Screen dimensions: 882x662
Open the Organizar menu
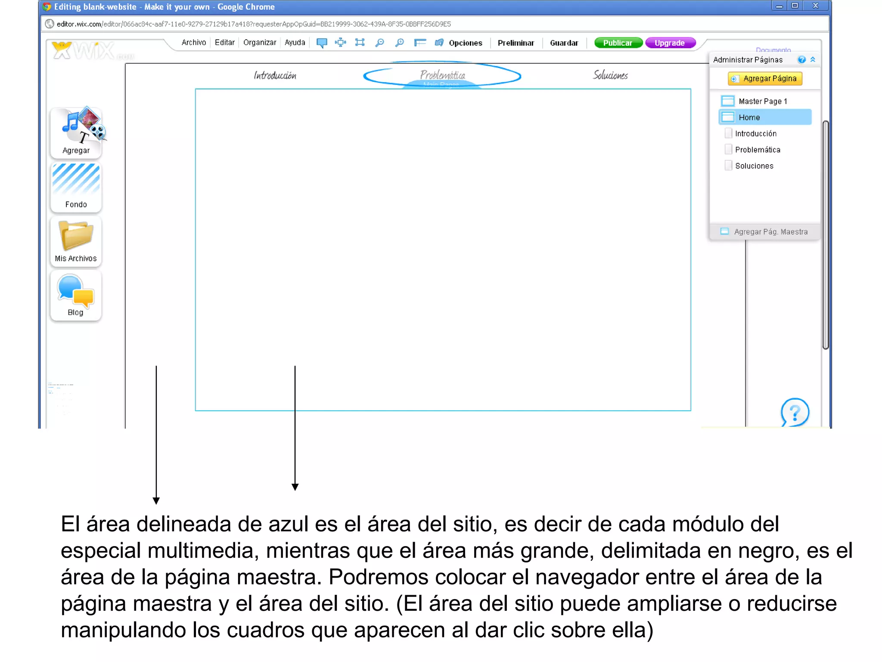tap(260, 42)
